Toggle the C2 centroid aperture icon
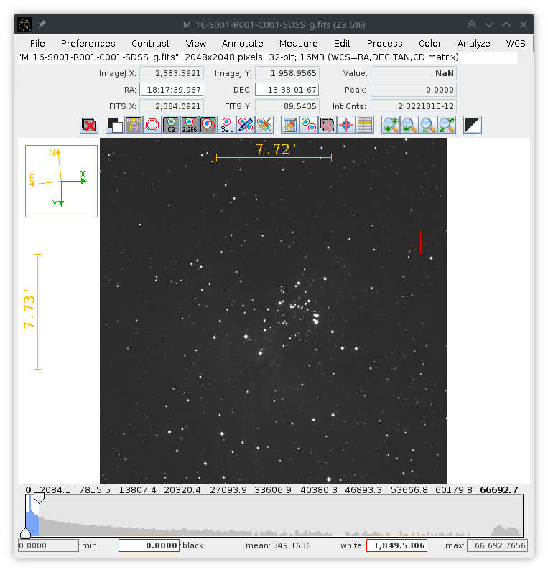This screenshot has width=548, height=572. pos(171,125)
